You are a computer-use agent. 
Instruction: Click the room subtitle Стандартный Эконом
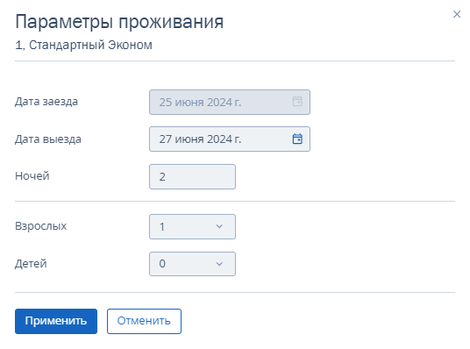tap(90, 46)
